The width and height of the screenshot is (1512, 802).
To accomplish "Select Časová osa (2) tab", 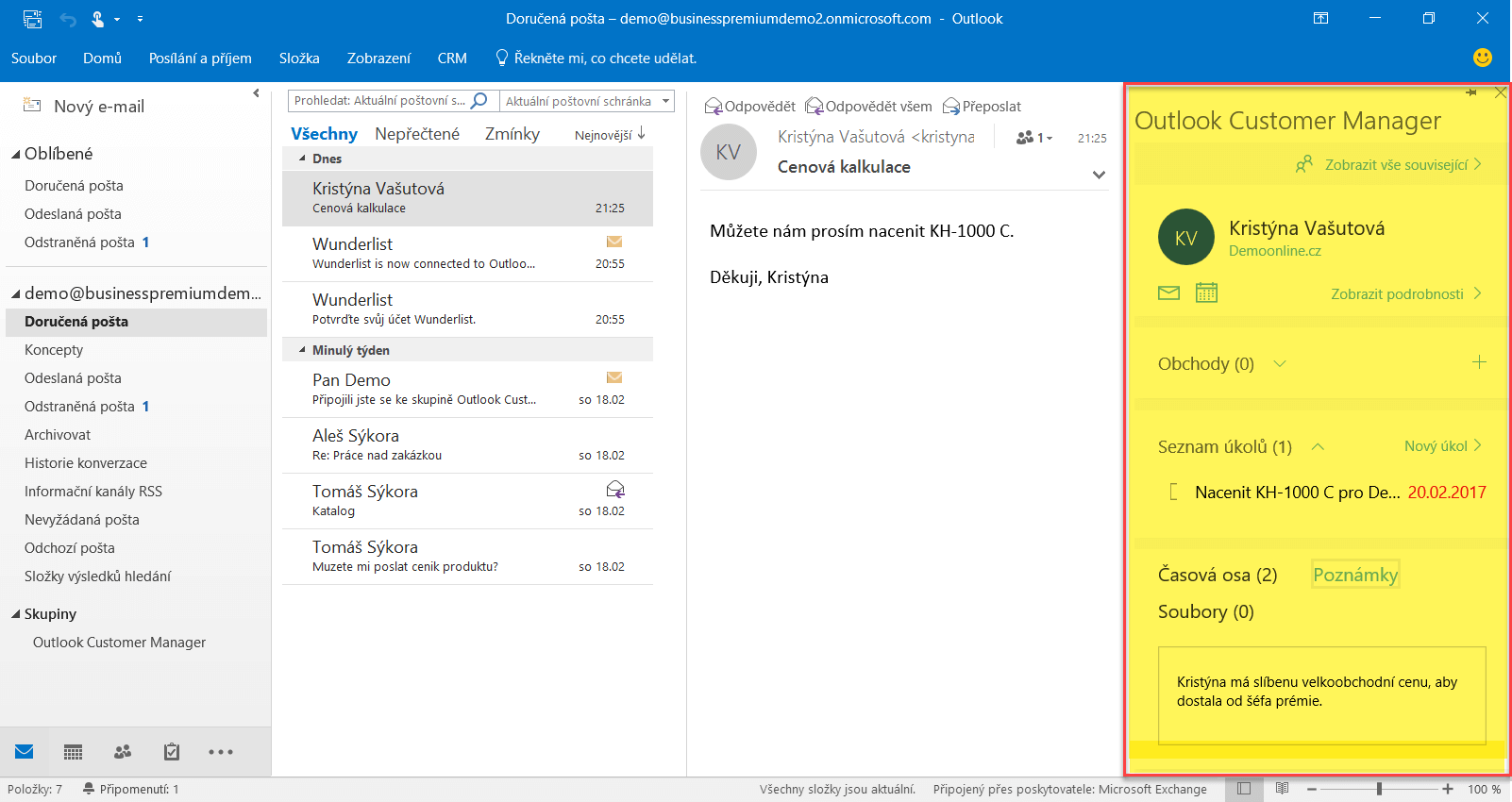I will click(x=1218, y=576).
